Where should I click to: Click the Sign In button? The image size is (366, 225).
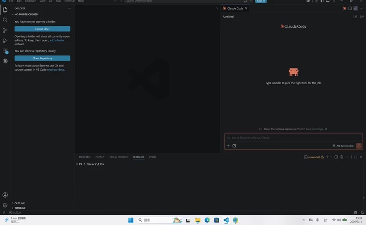click(x=261, y=1)
